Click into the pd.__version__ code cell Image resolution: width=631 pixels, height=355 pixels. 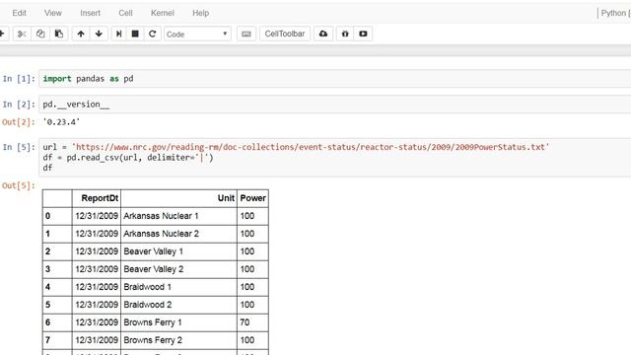[335, 105]
